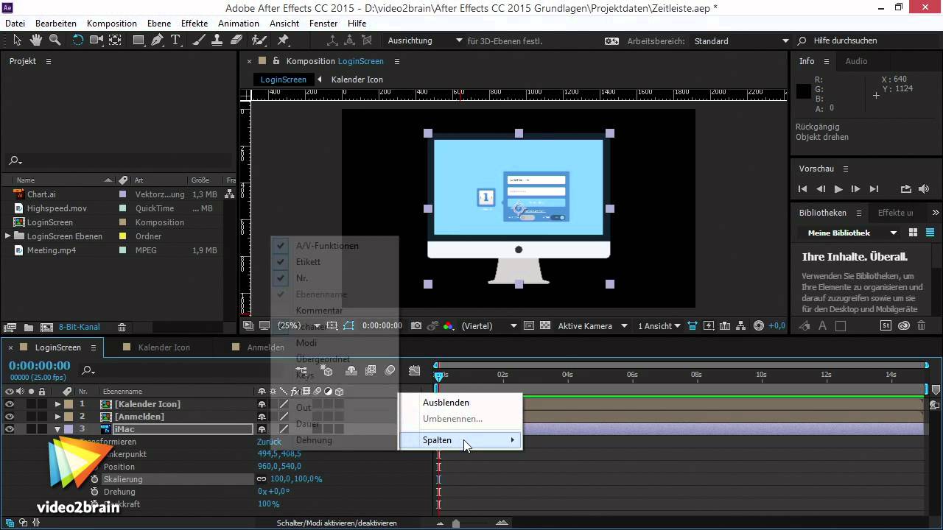
Task: Expand the Anmelden layer
Action: coord(57,417)
